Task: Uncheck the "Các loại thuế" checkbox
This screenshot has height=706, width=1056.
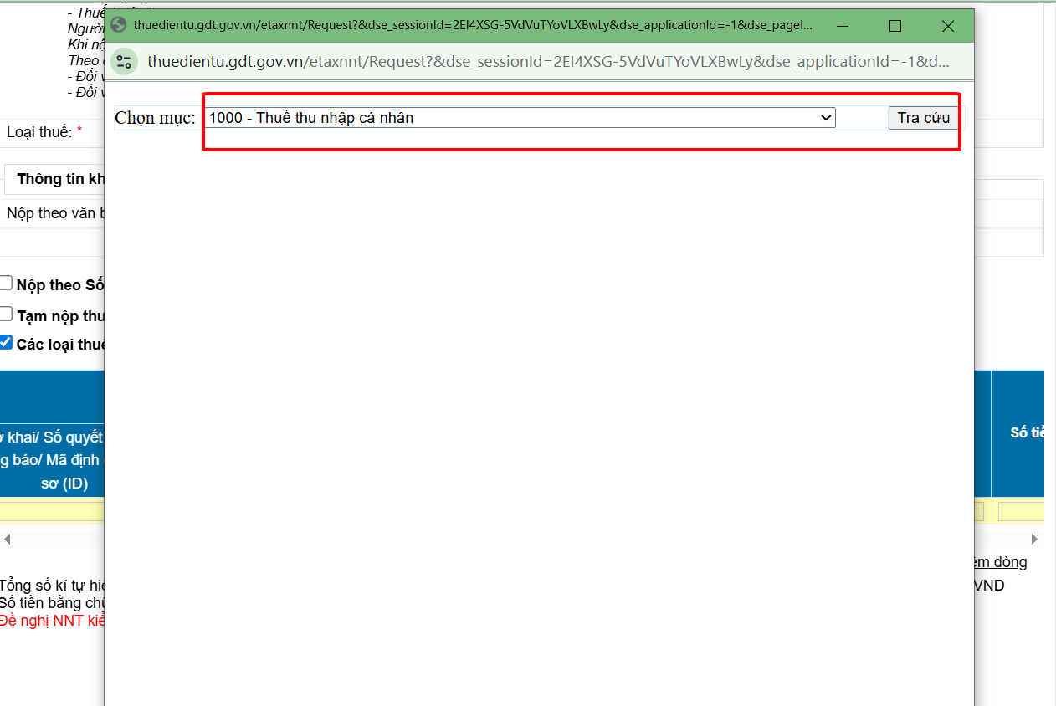Action: pos(7,343)
